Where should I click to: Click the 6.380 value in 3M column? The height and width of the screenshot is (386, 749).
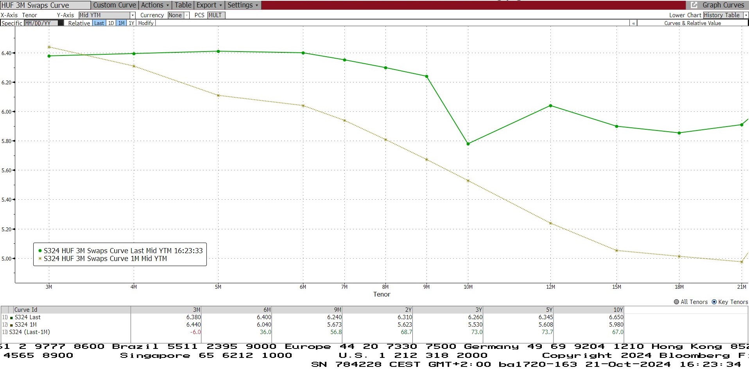coord(194,317)
